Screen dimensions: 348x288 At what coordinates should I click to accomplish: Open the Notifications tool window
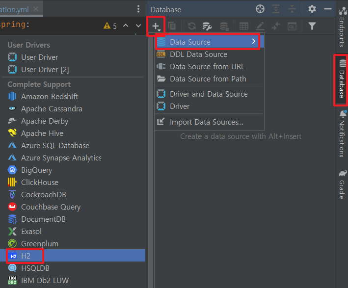click(x=342, y=134)
